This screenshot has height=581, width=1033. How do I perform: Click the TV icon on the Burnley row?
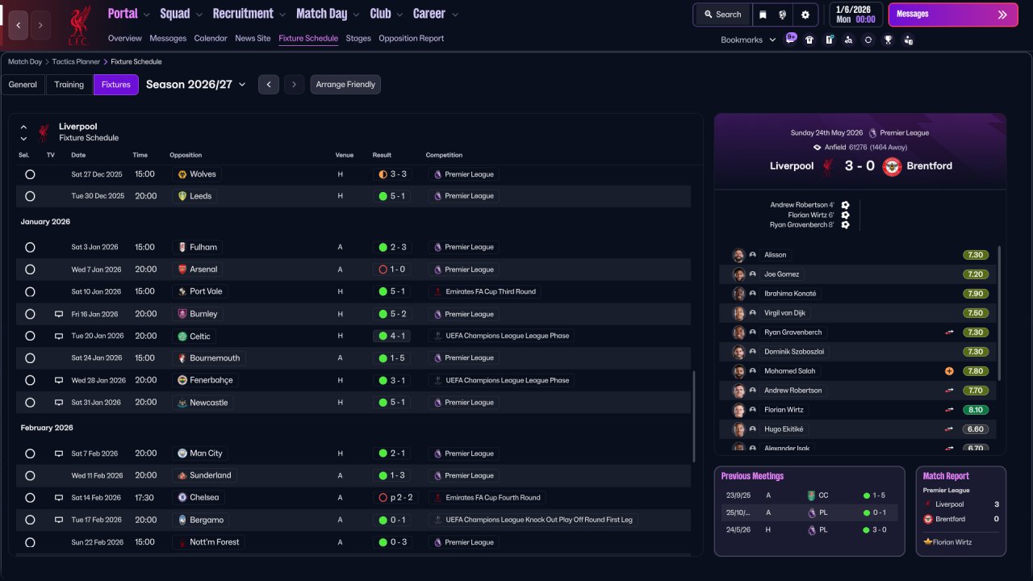(59, 314)
